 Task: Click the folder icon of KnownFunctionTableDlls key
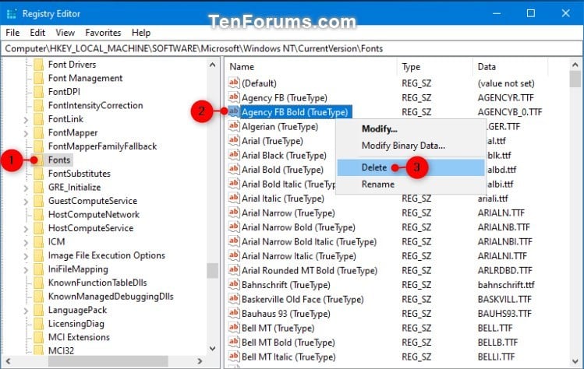point(38,283)
